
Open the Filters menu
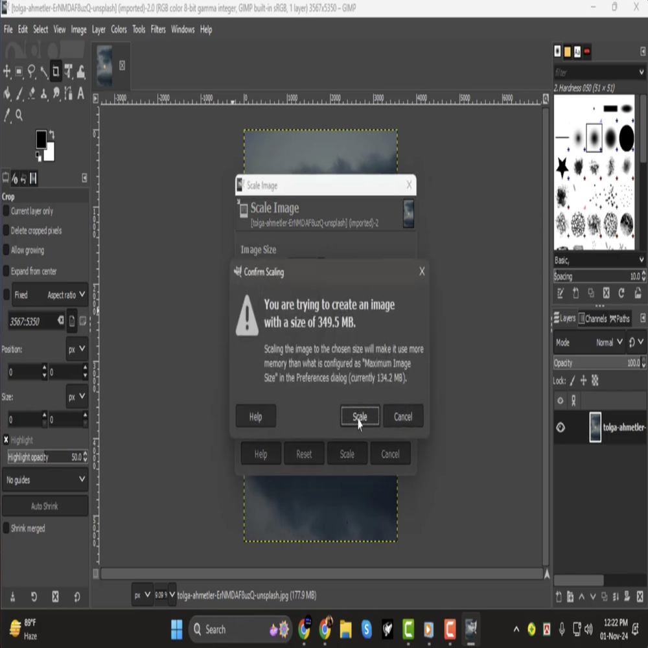click(x=158, y=30)
